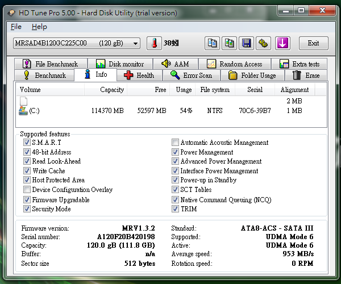Click the 2 MB alignment value
The width and height of the screenshot is (341, 284).
coord(294,101)
